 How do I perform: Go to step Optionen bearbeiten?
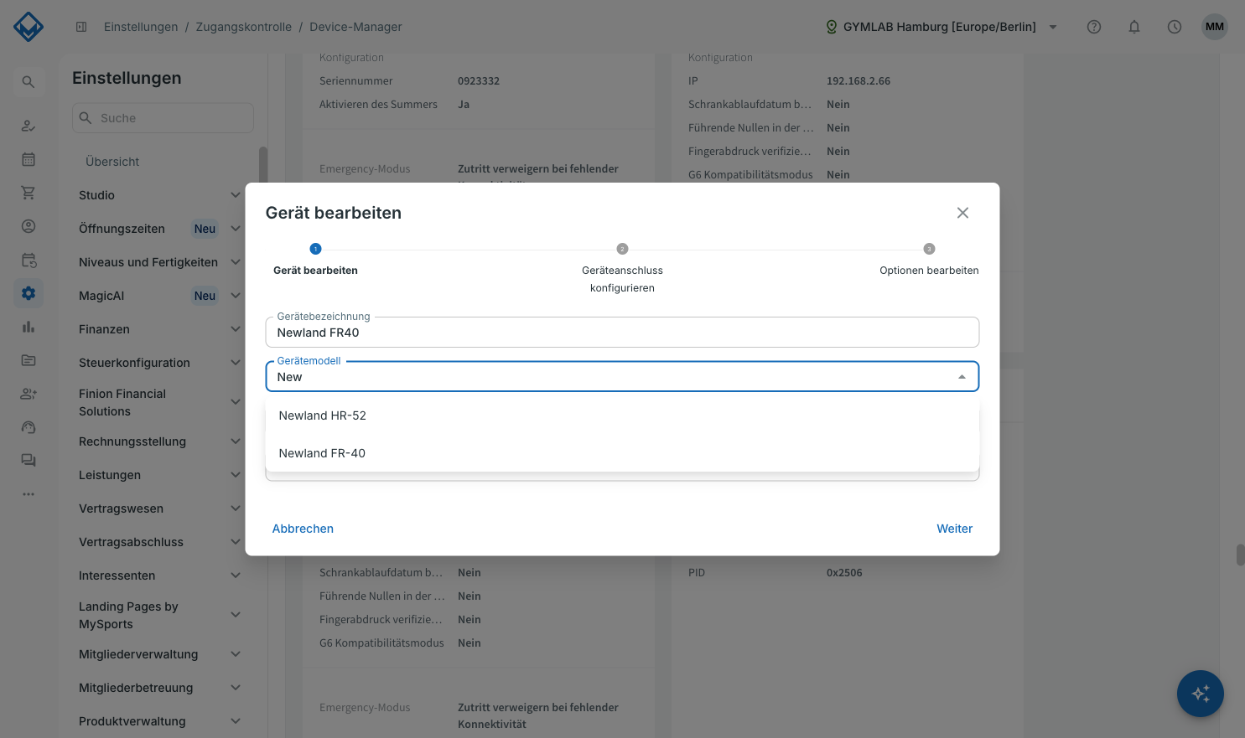pos(929,261)
